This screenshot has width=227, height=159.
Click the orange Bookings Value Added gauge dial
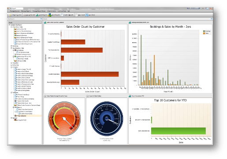point(64,119)
